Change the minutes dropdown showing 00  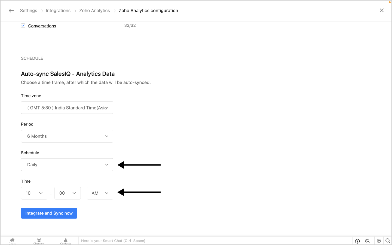pos(68,193)
